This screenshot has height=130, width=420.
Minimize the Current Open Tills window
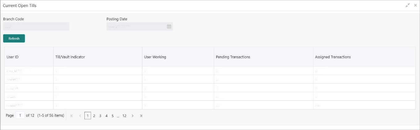(x=408, y=5)
